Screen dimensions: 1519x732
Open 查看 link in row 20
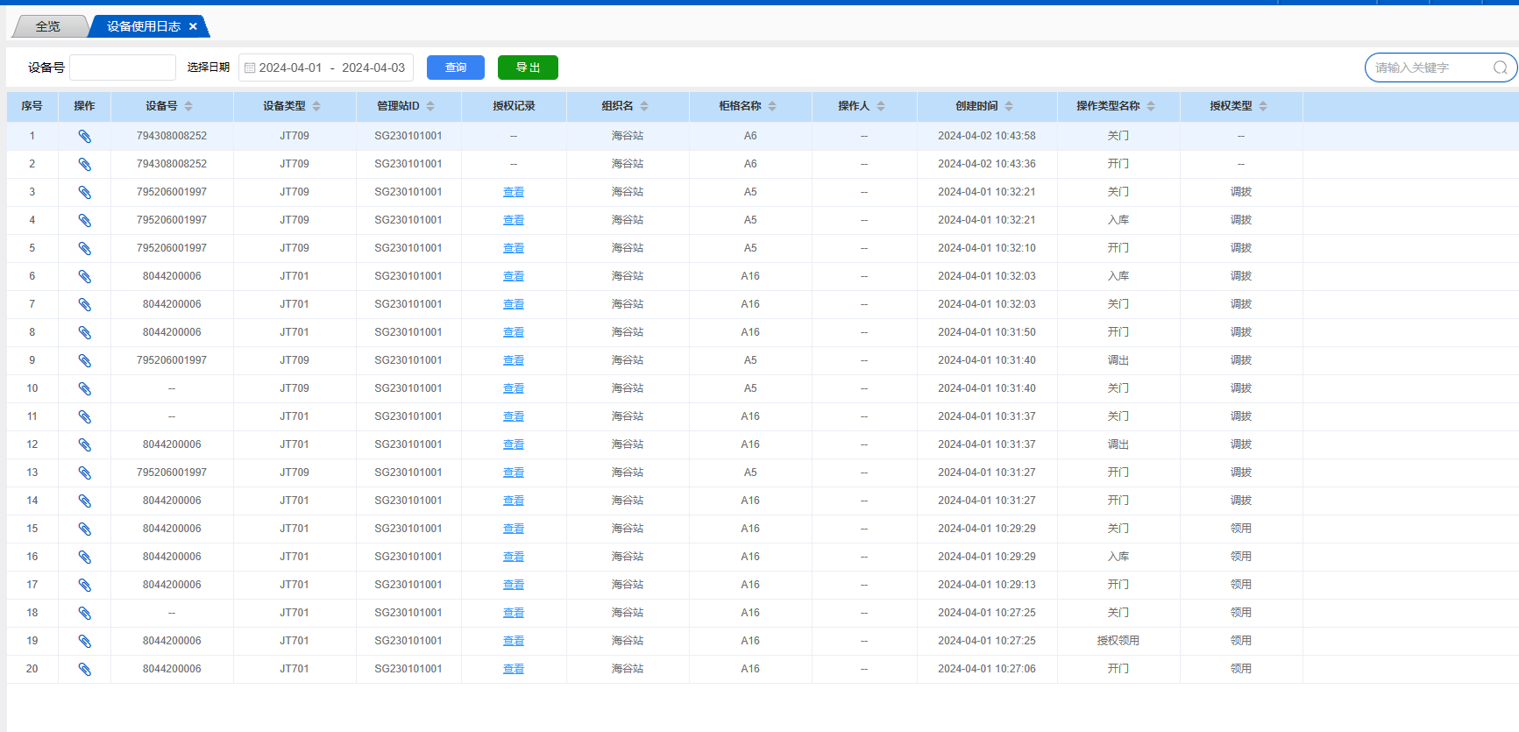click(514, 669)
